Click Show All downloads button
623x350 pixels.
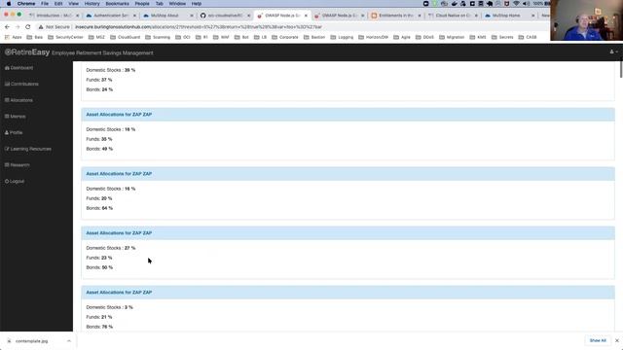tap(598, 340)
